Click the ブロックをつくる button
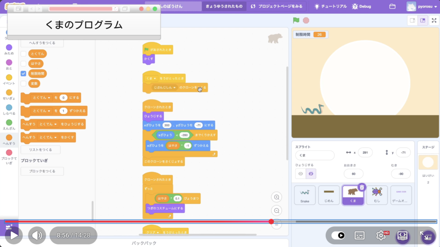This screenshot has height=247, width=440. [42, 171]
